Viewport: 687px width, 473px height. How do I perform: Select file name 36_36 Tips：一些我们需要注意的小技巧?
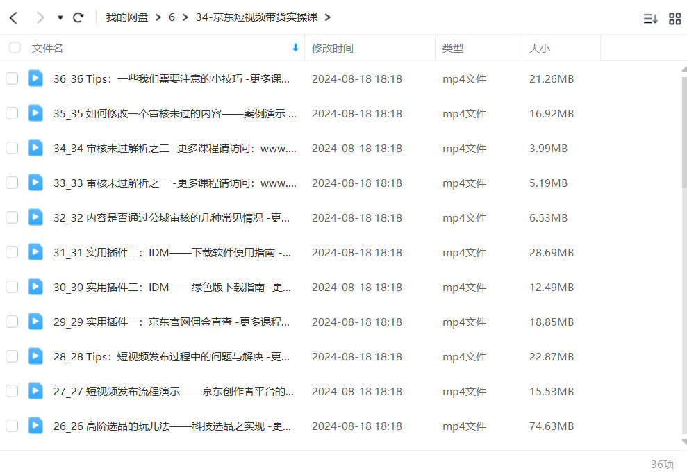coord(172,79)
